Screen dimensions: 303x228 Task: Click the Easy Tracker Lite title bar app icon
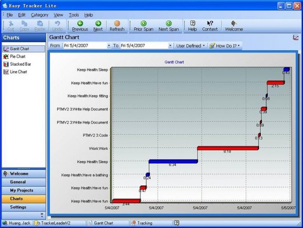tap(5, 6)
